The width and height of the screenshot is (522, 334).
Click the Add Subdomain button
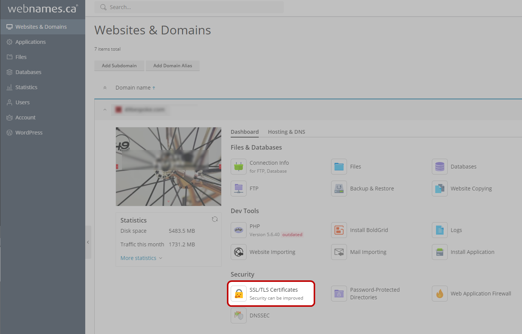click(x=119, y=66)
